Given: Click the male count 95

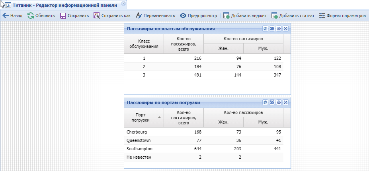Looking at the screenshot, I should (279, 132).
